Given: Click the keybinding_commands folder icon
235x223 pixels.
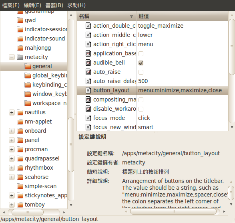Looking at the screenshot, I should (x=28, y=85).
